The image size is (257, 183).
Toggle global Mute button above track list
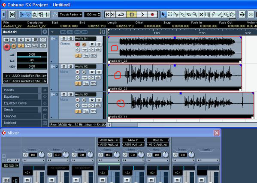coord(63,32)
